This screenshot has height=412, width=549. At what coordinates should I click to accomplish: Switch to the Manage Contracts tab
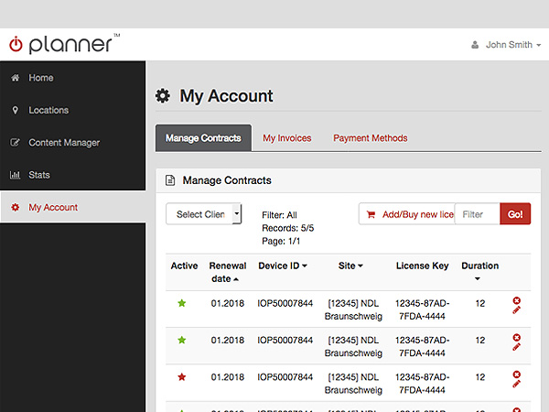point(203,138)
